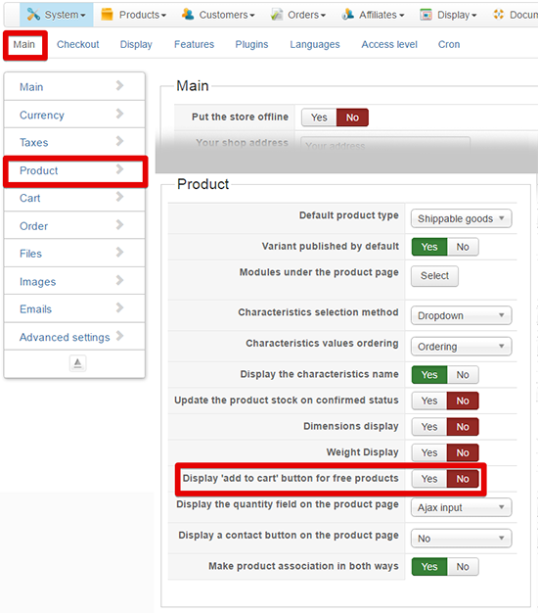Set Dimensions display to No
Image resolution: width=538 pixels, height=613 pixels.
463,427
